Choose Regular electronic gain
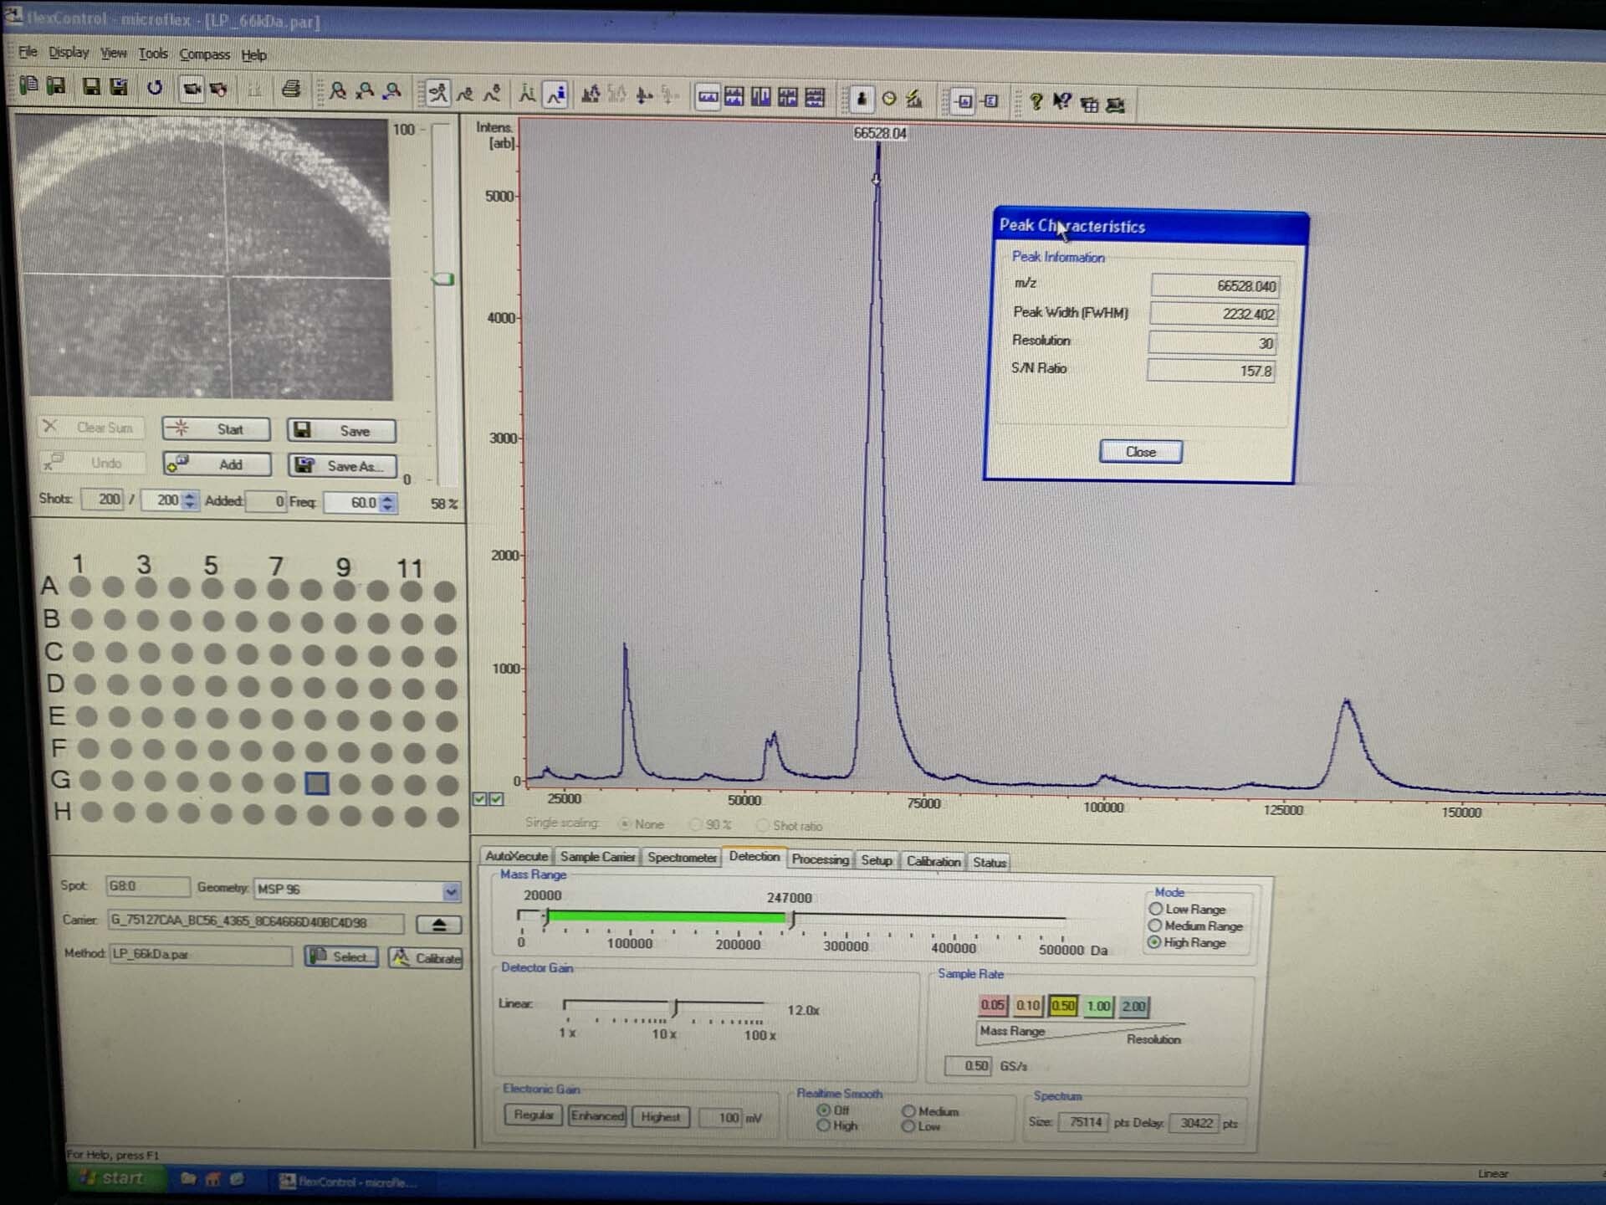The image size is (1606, 1205). coord(533,1115)
